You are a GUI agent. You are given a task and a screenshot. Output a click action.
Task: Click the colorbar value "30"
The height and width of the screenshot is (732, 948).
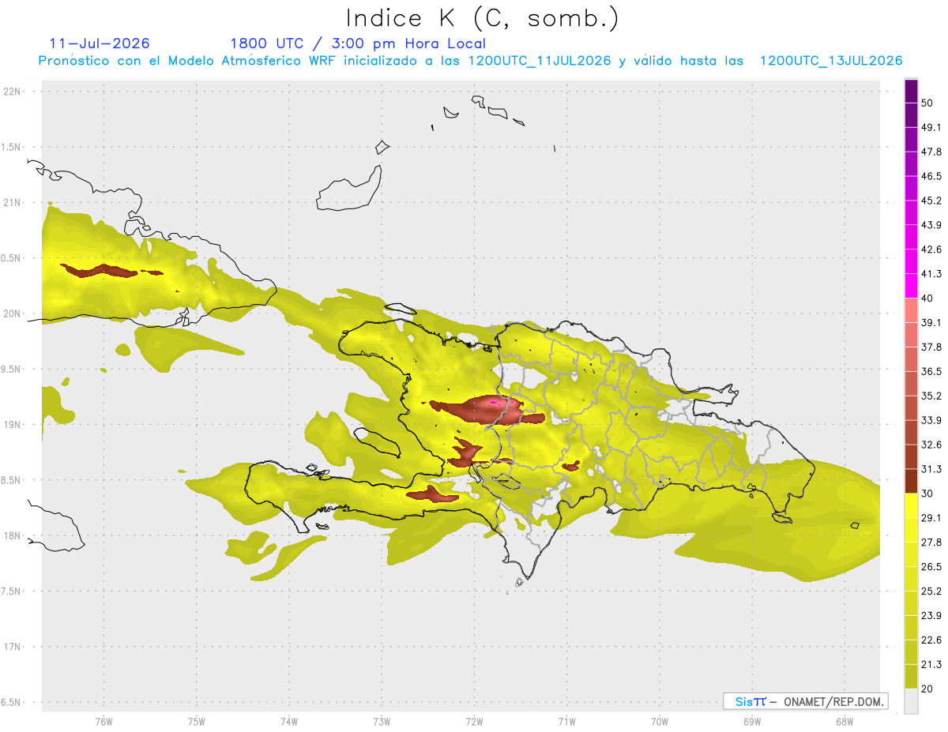coord(927,494)
